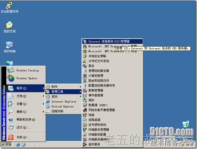197x149 pixels.
Task: Select the Recycle Bin desktop icon
Action: (186, 124)
